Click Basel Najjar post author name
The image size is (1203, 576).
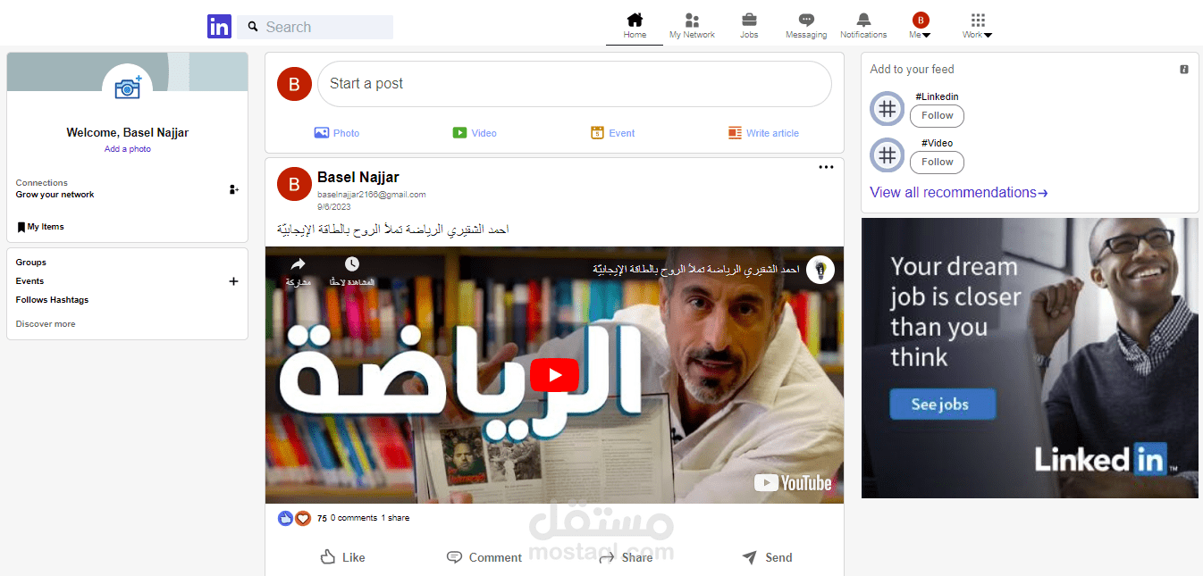pos(358,177)
